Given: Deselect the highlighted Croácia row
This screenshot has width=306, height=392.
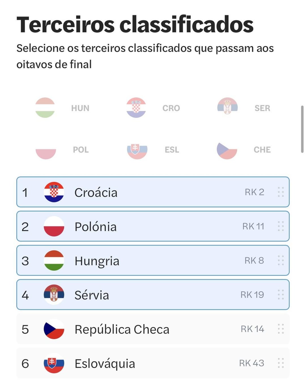Looking at the screenshot, I should (x=153, y=192).
